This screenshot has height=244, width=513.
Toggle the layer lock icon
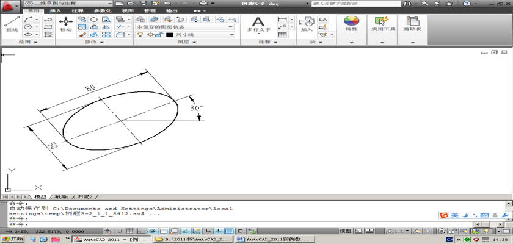[159, 34]
